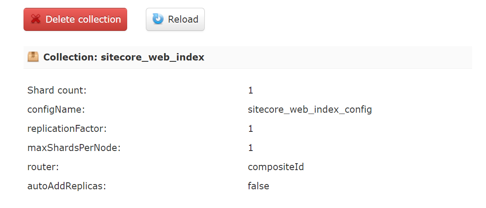
Task: Click the Delete collection button
Action: (x=75, y=20)
